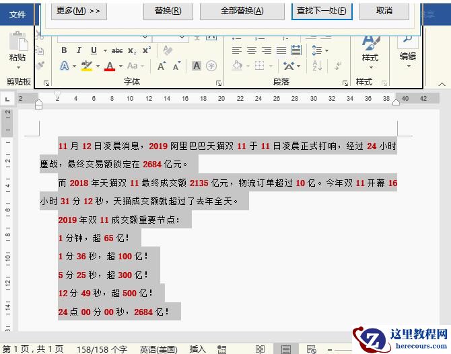Click the macro recording status icon
This screenshot has height=354, width=451.
click(221, 349)
